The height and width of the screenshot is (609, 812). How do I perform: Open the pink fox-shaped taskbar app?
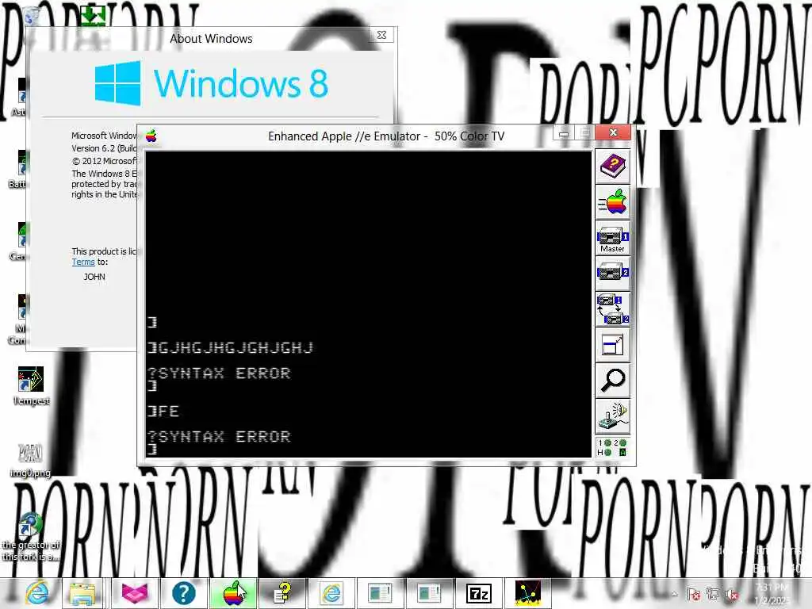coord(135,593)
